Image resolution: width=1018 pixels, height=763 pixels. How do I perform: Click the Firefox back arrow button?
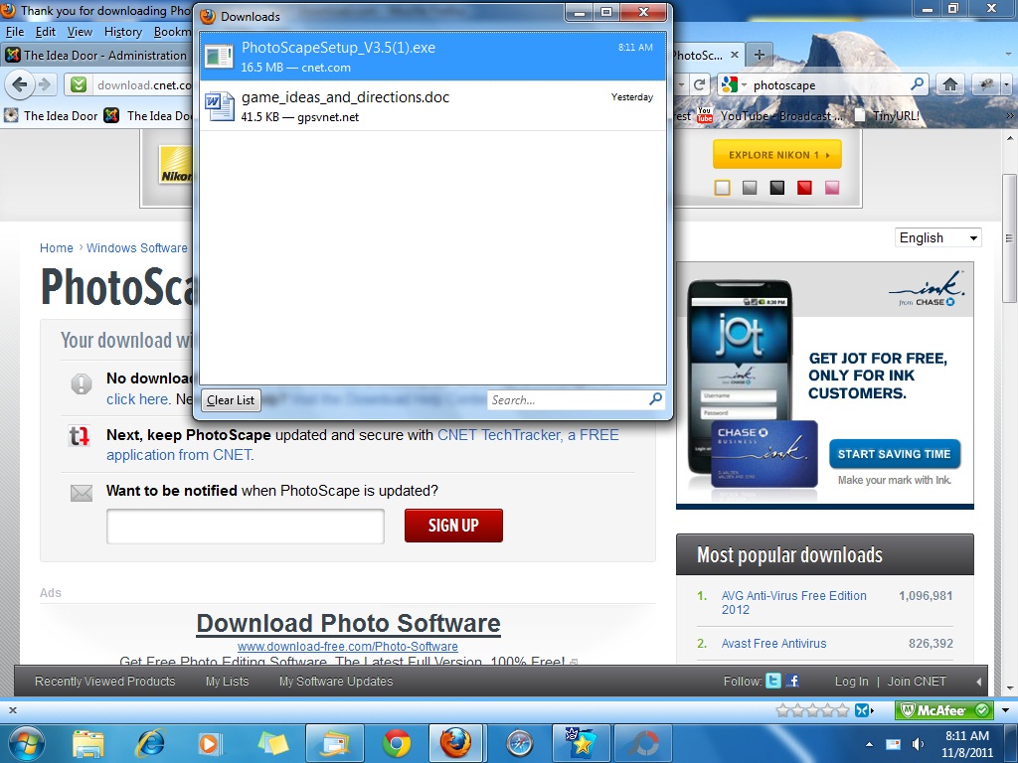click(20, 84)
